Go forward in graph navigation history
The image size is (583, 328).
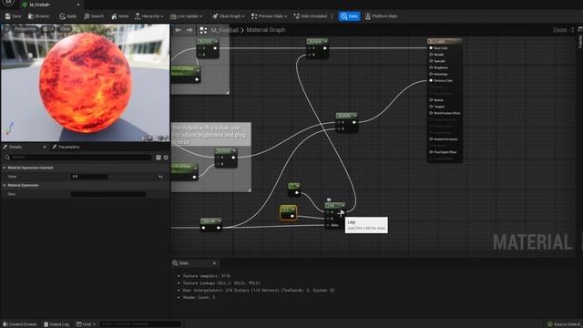click(x=189, y=30)
